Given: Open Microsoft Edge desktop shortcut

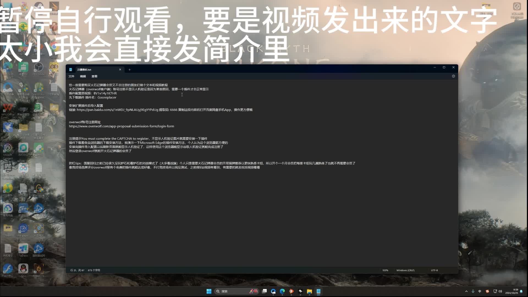Looking at the screenshot, I should point(8,70).
